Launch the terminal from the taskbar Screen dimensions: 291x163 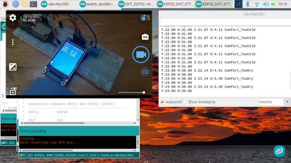click(33, 4)
